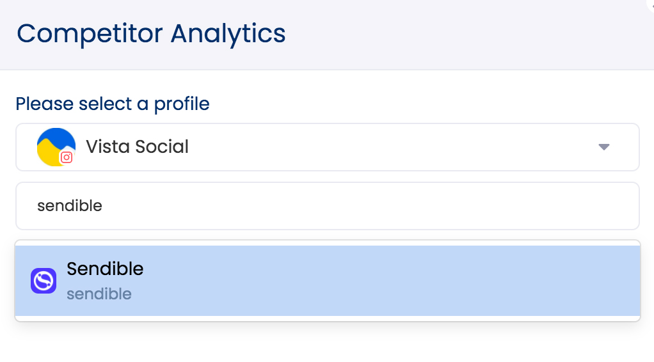Click the Competitor Analytics heading

coord(151,33)
